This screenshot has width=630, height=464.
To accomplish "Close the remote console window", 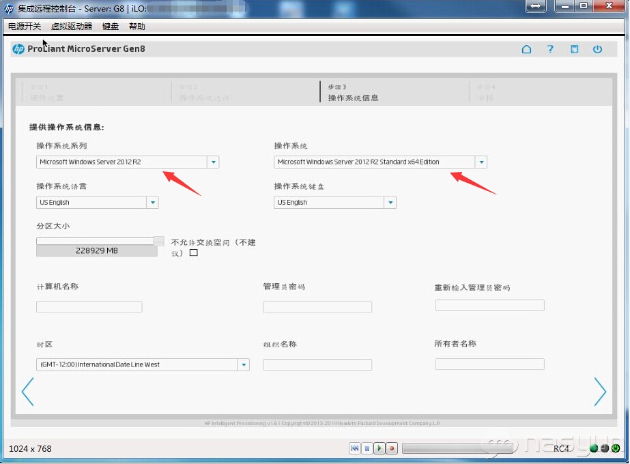I will coord(609,5).
